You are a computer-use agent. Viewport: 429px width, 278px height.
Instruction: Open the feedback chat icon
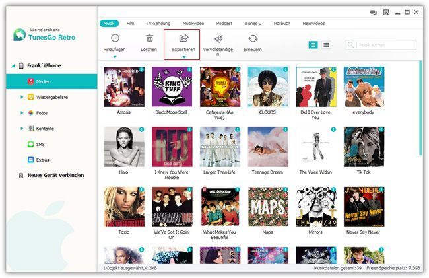tap(373, 13)
